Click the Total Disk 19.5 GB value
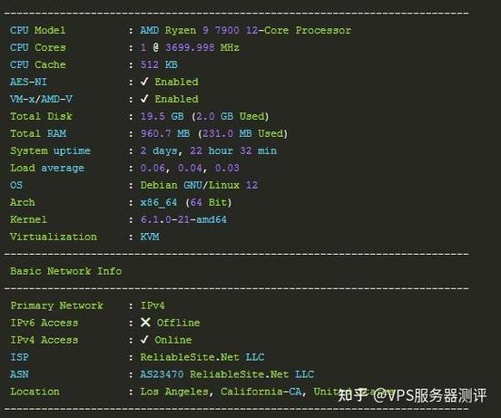Image resolution: width=501 pixels, height=418 pixels. (x=162, y=116)
